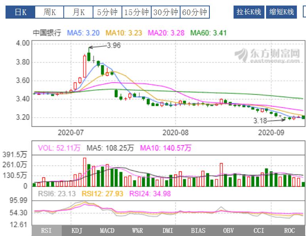
Task: Click the MA10: 3.23 legend value
Action: tap(124, 32)
